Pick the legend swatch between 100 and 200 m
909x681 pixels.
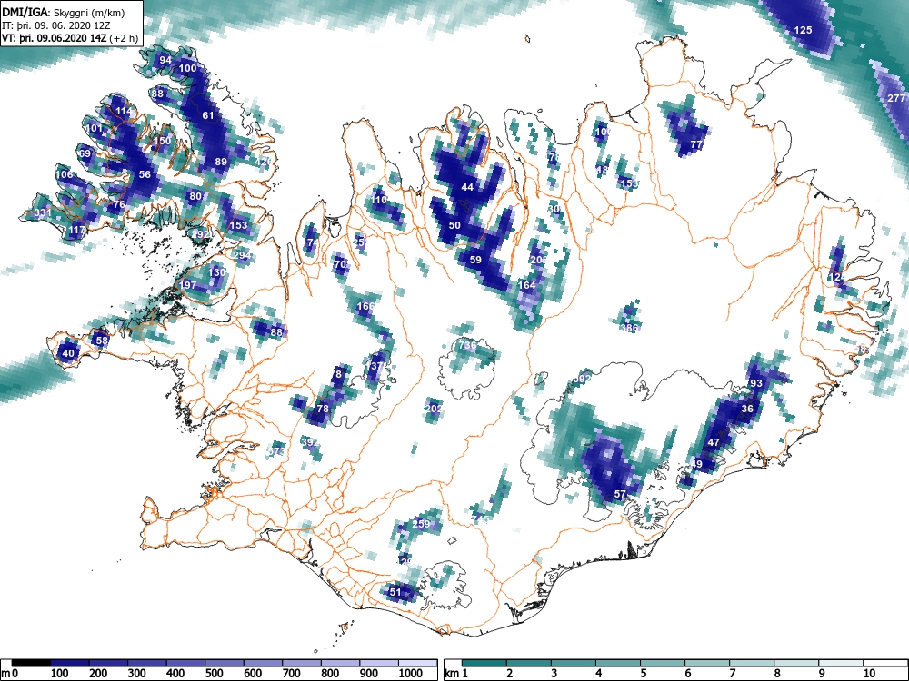tap(70, 663)
